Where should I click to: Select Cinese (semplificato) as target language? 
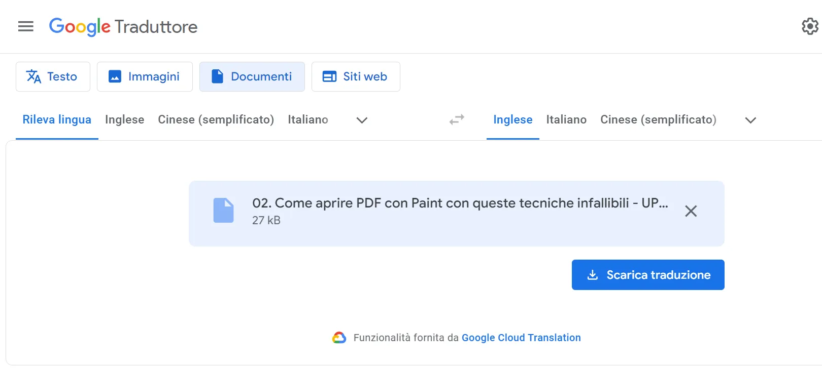[659, 120]
